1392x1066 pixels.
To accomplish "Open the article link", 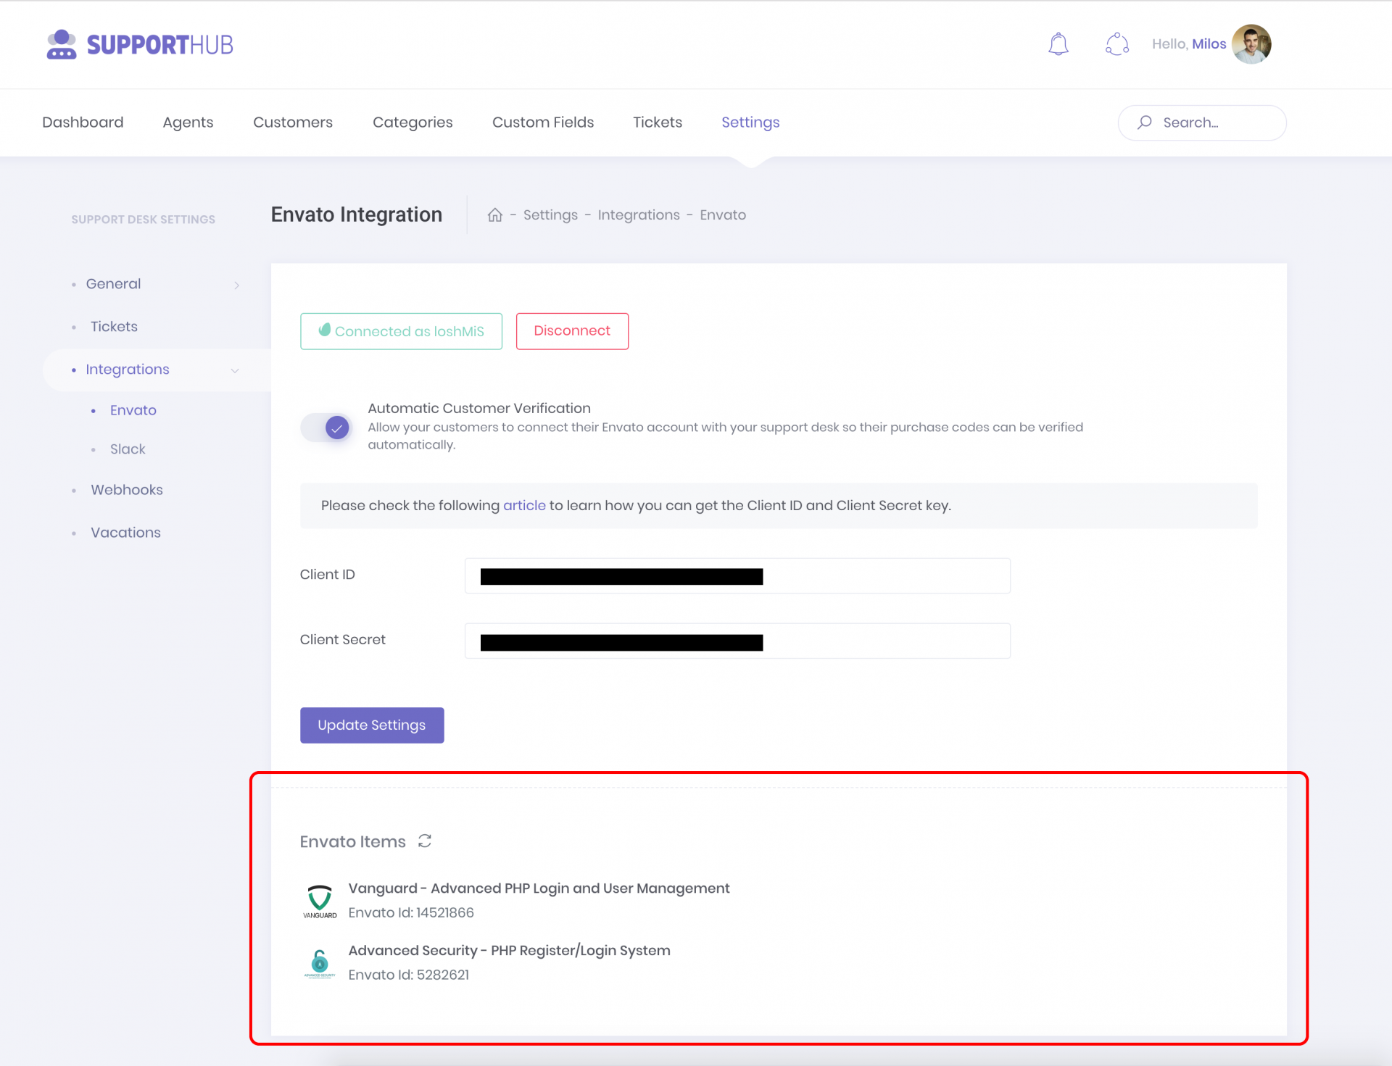I will click(524, 505).
